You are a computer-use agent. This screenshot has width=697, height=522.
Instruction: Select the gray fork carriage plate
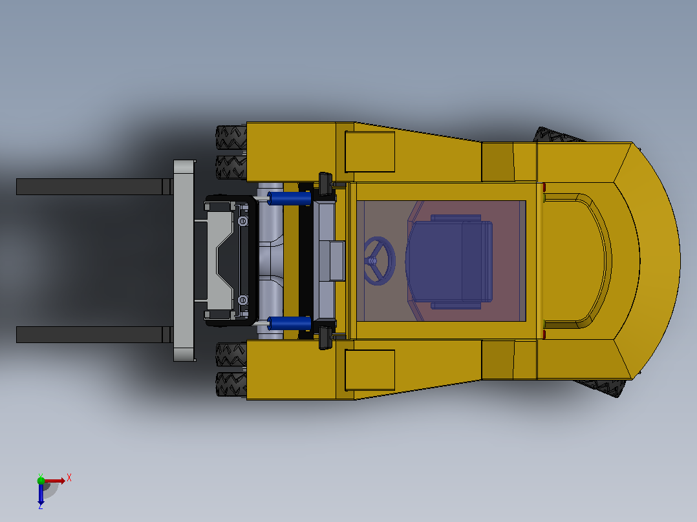[x=184, y=261]
